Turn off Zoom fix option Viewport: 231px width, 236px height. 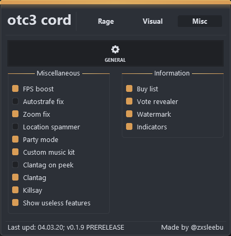pos(15,114)
